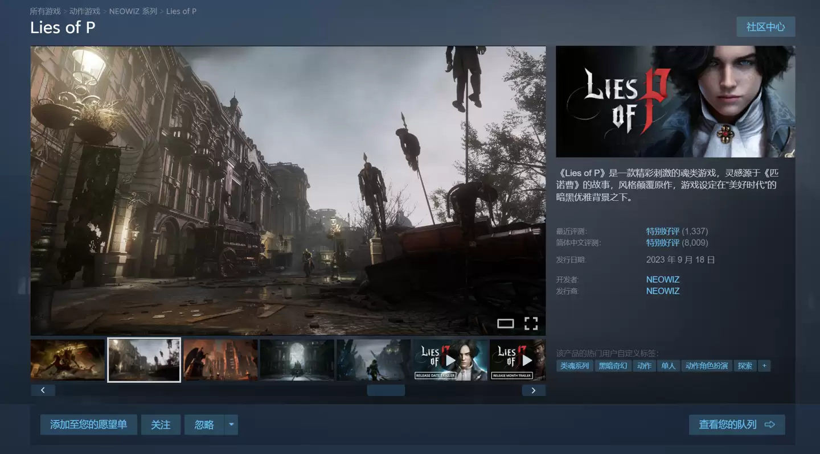Select the third screenshot thumbnail
Screen dimensions: 820x454
point(220,360)
